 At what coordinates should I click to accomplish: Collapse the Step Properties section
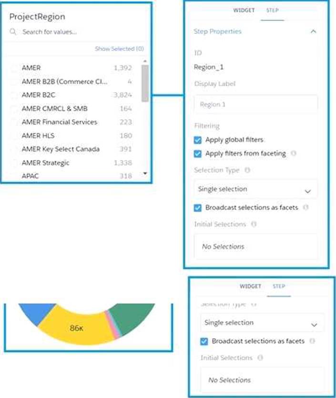tap(313, 31)
